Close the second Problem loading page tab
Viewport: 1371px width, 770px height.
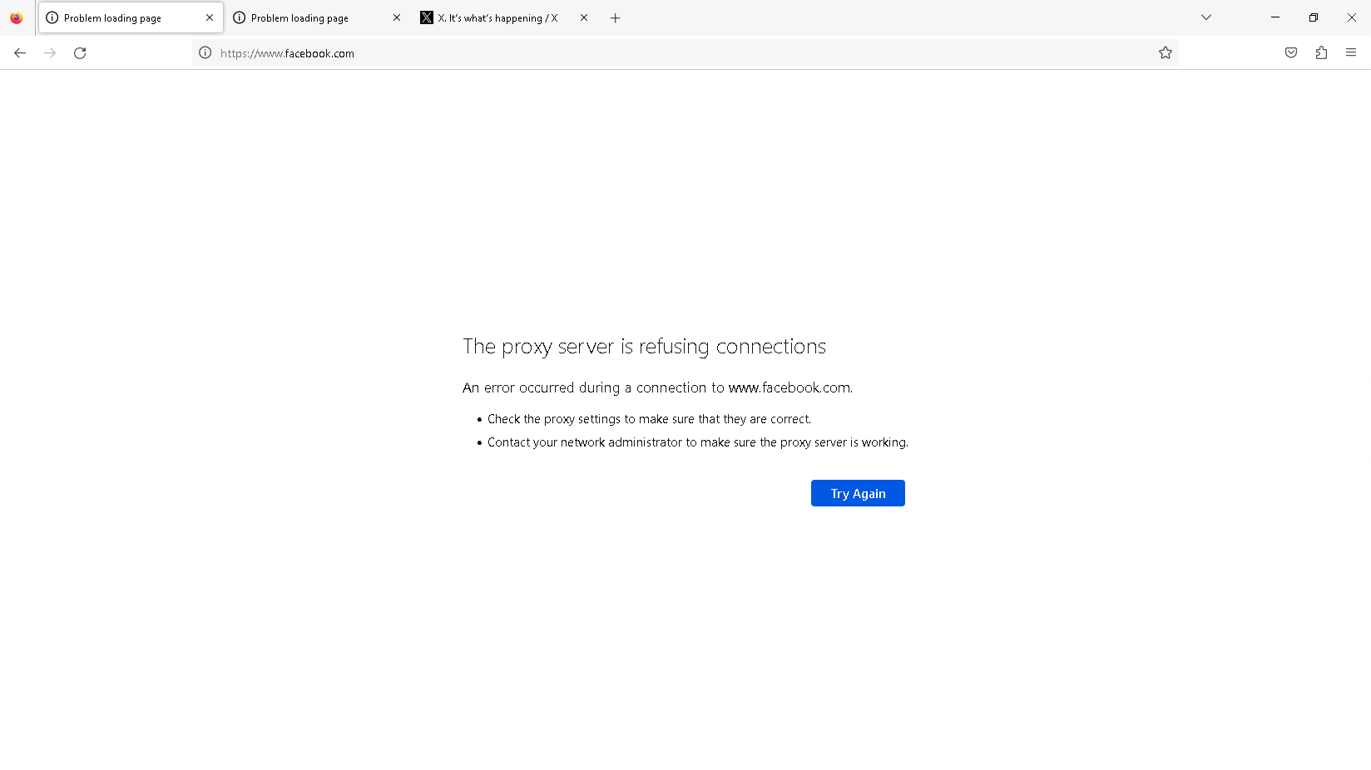point(397,17)
